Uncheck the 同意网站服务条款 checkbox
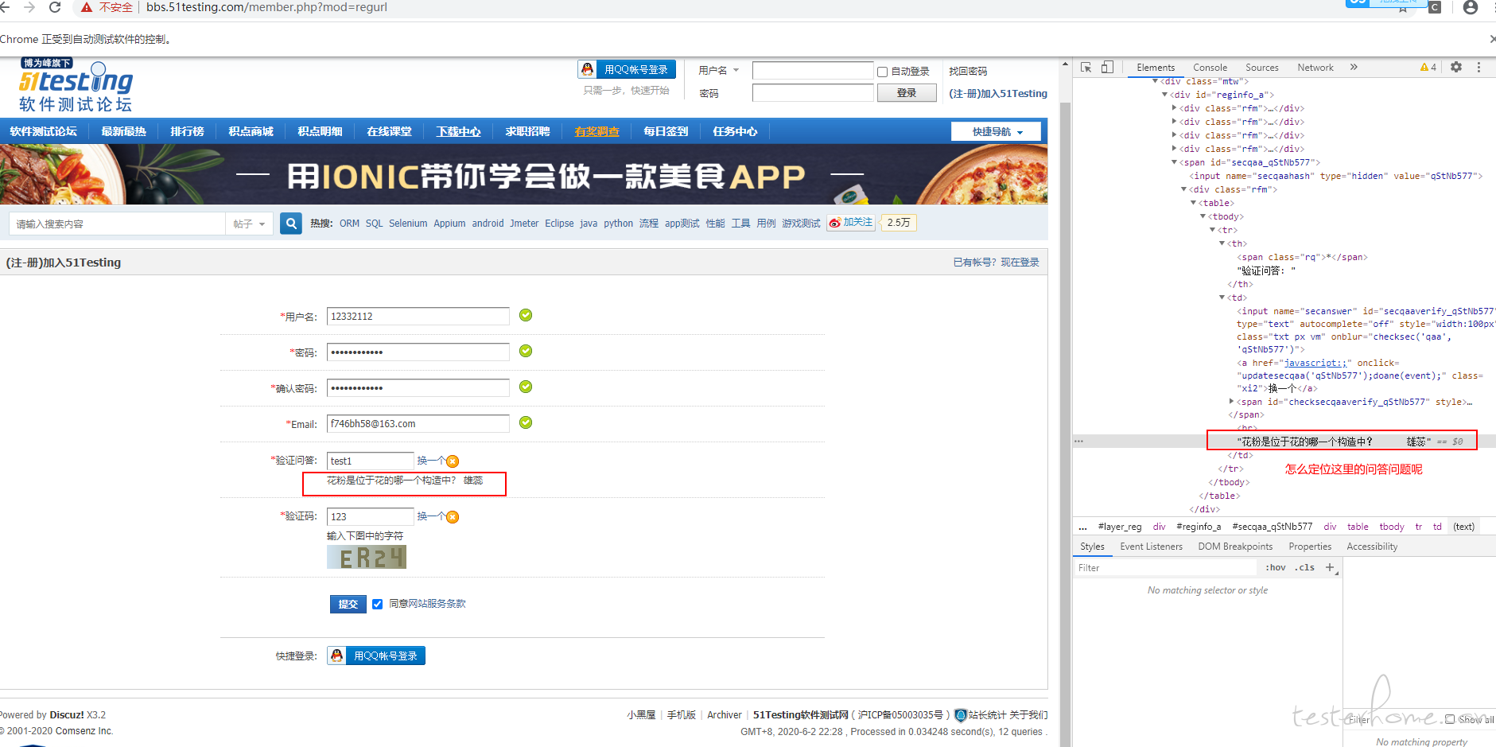The width and height of the screenshot is (1496, 747). pos(378,604)
